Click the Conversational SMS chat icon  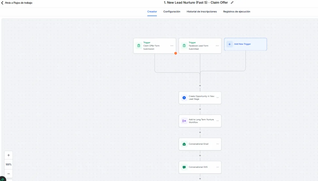(x=184, y=167)
